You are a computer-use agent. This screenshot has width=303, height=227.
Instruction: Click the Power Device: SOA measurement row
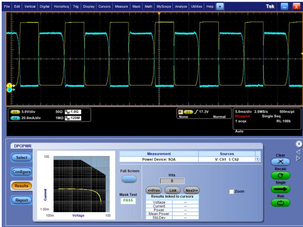pyautogui.click(x=159, y=159)
